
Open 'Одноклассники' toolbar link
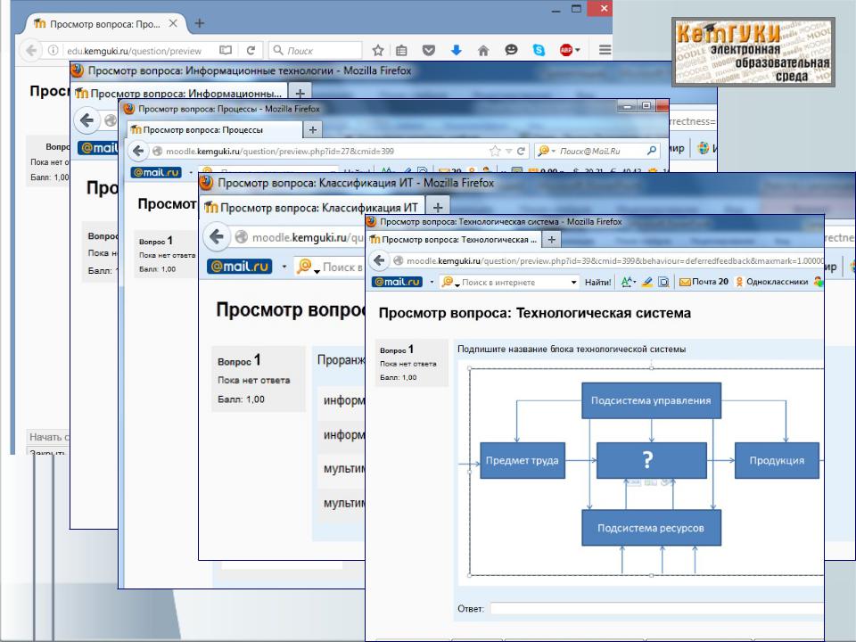coord(772,282)
